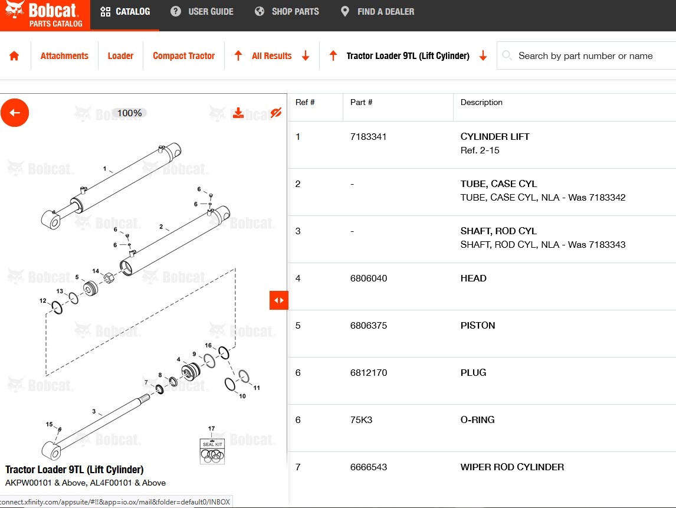Click the globe icon beside Shop Parts
The height and width of the screenshot is (508, 676).
coord(260,12)
